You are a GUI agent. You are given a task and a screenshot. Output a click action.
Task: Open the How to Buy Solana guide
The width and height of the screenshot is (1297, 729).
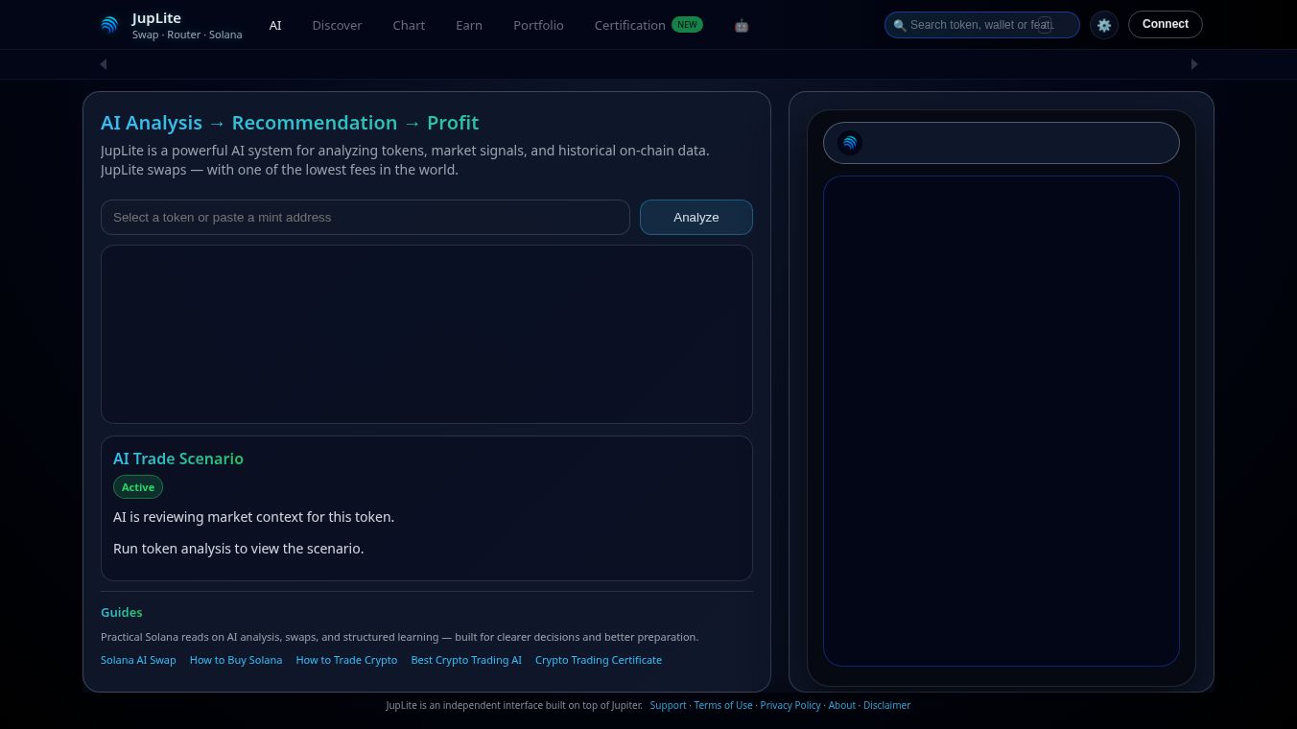coord(236,660)
